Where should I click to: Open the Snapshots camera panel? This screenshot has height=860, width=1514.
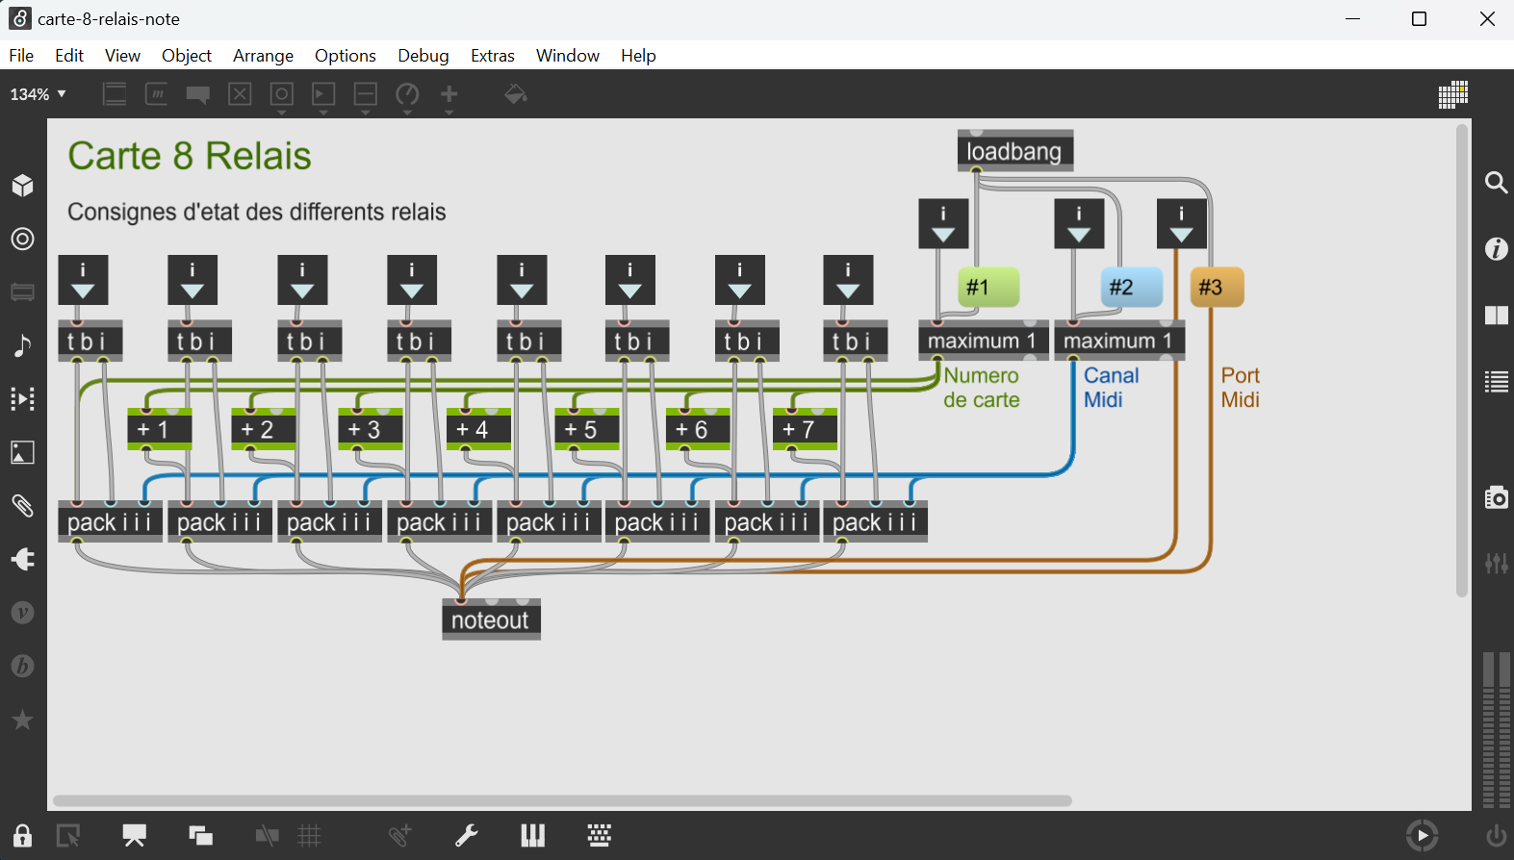[x=1496, y=497]
